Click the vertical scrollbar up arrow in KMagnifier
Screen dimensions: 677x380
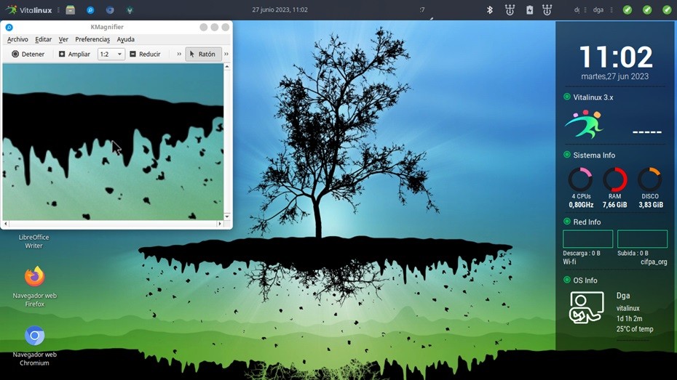tap(227, 67)
